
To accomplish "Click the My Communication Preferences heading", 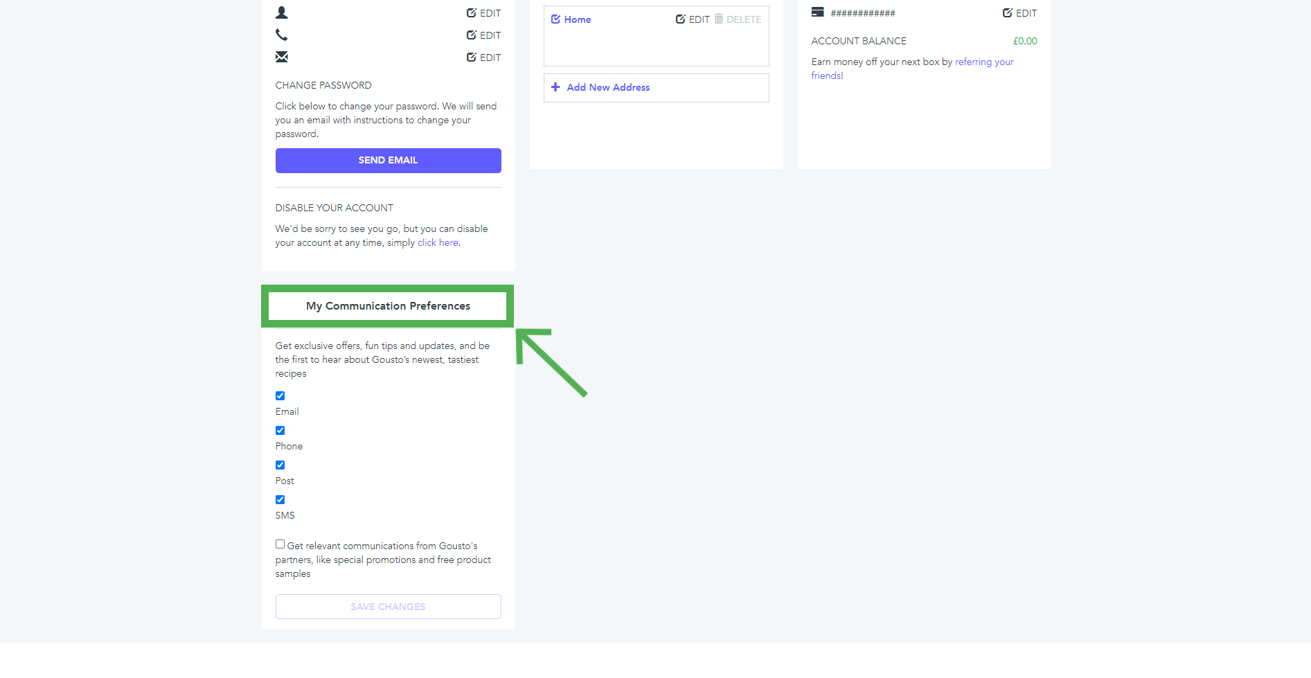I will 388,306.
